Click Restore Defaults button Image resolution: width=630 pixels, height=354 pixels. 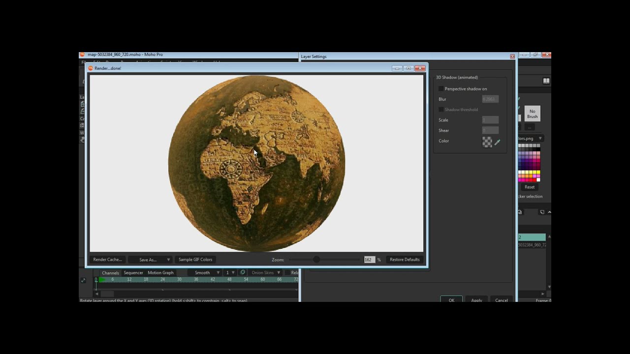click(x=405, y=260)
